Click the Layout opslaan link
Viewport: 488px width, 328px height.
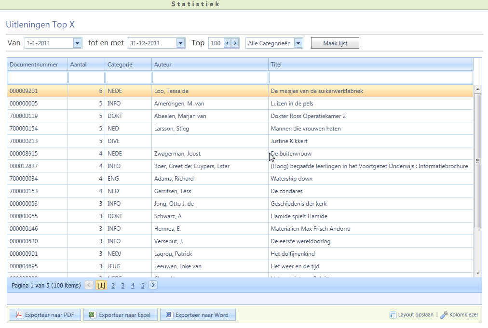click(411, 315)
